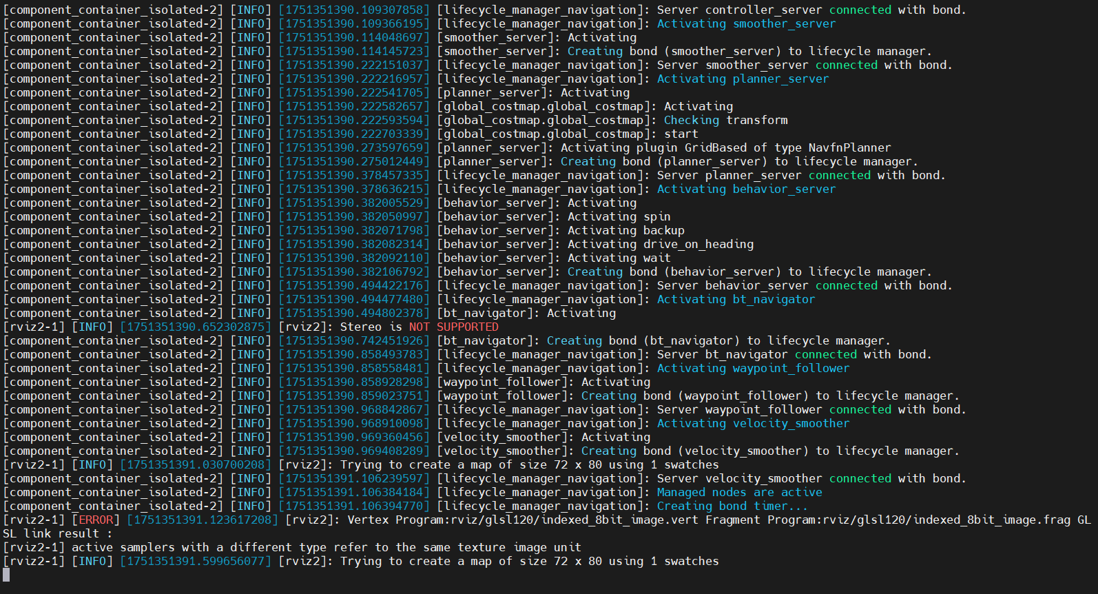This screenshot has height=594, width=1098.
Task: Click 'Activating waypoint_follower' cyan message
Action: point(753,368)
